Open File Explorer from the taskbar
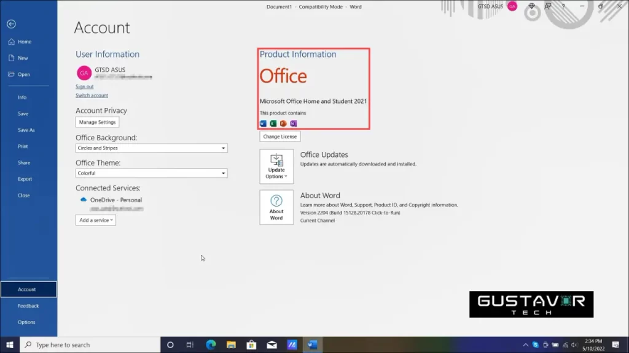 click(x=231, y=345)
